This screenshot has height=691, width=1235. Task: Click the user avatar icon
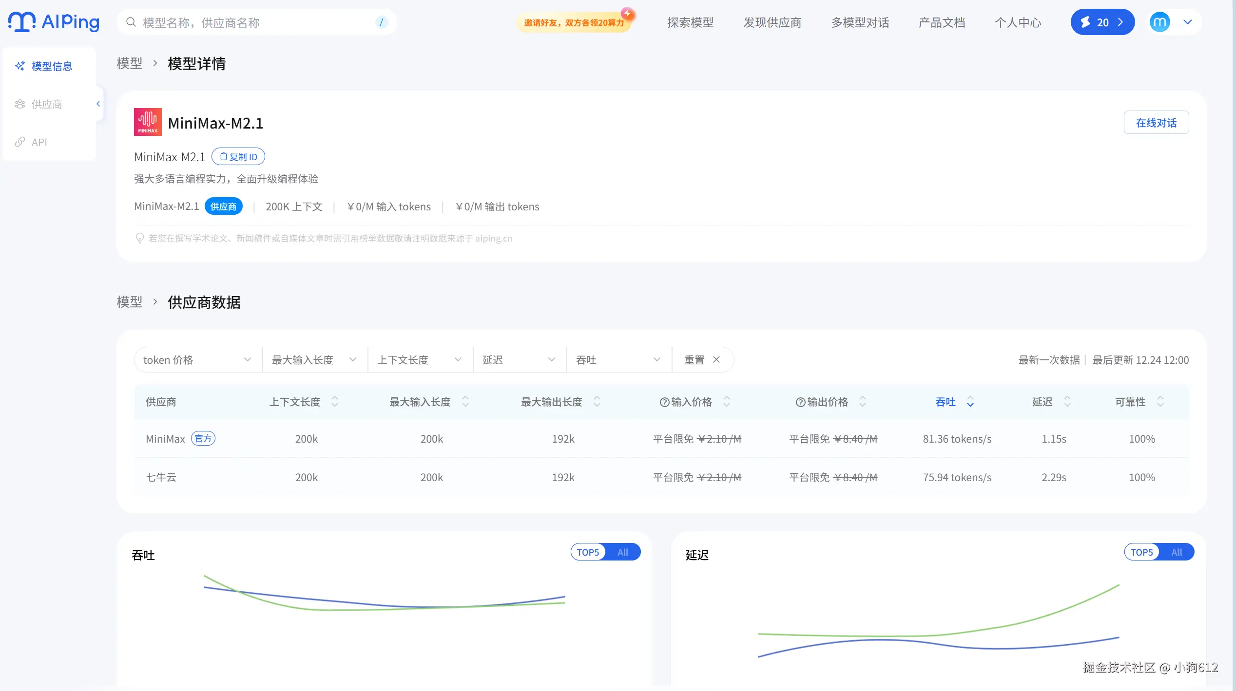(x=1159, y=22)
